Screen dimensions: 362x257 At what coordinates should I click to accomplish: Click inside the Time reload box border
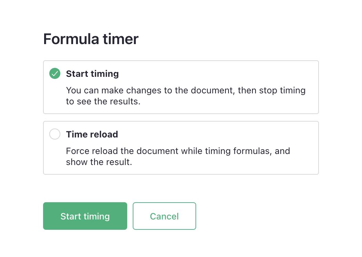(181, 147)
